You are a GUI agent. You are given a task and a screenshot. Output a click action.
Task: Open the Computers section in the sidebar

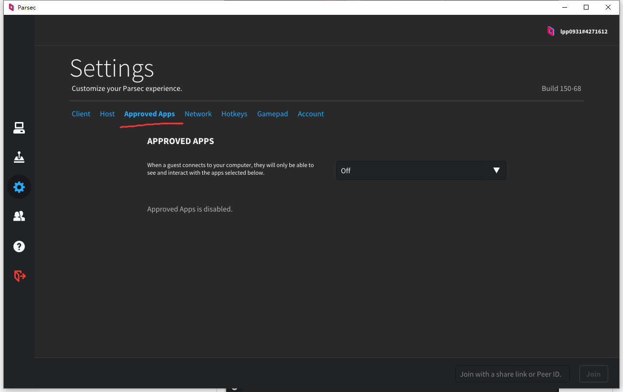[19, 128]
